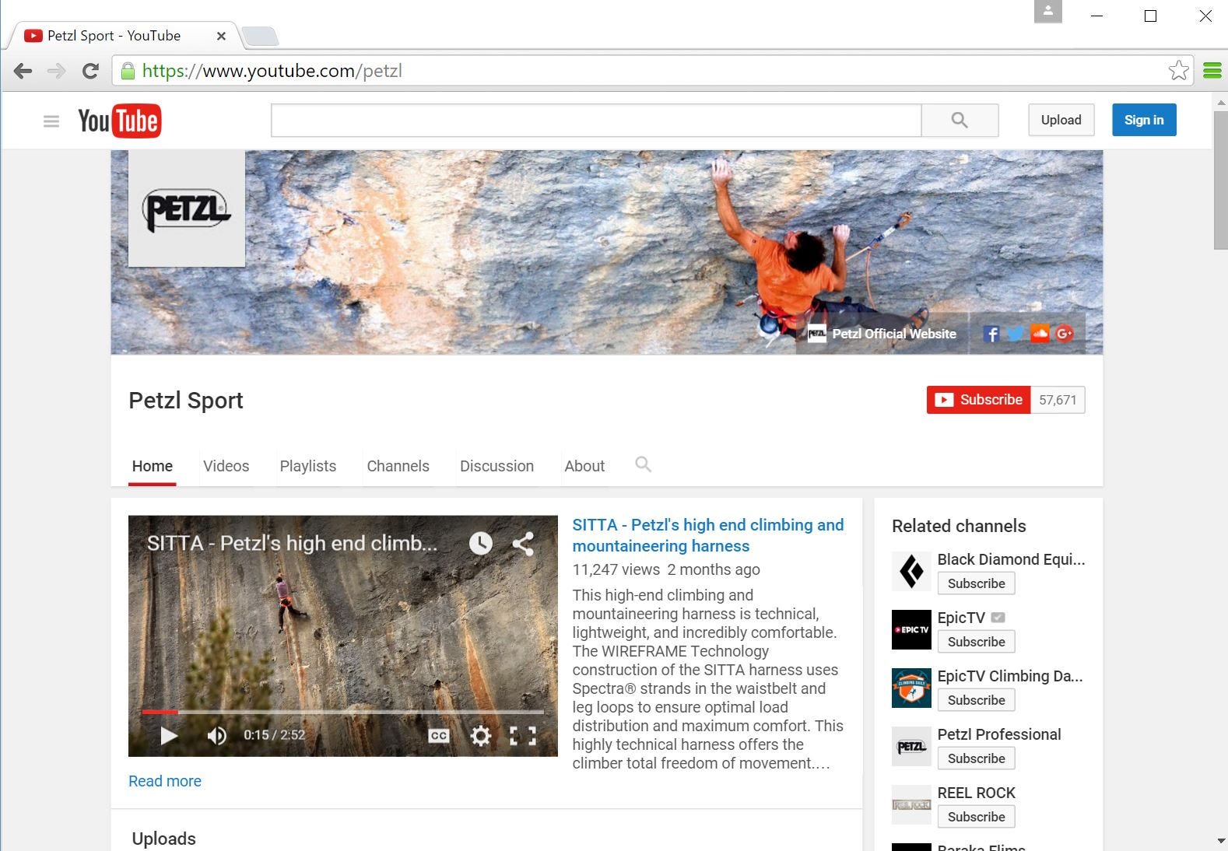Image resolution: width=1228 pixels, height=851 pixels.
Task: Click the EpicTV channel icon
Action: [911, 630]
